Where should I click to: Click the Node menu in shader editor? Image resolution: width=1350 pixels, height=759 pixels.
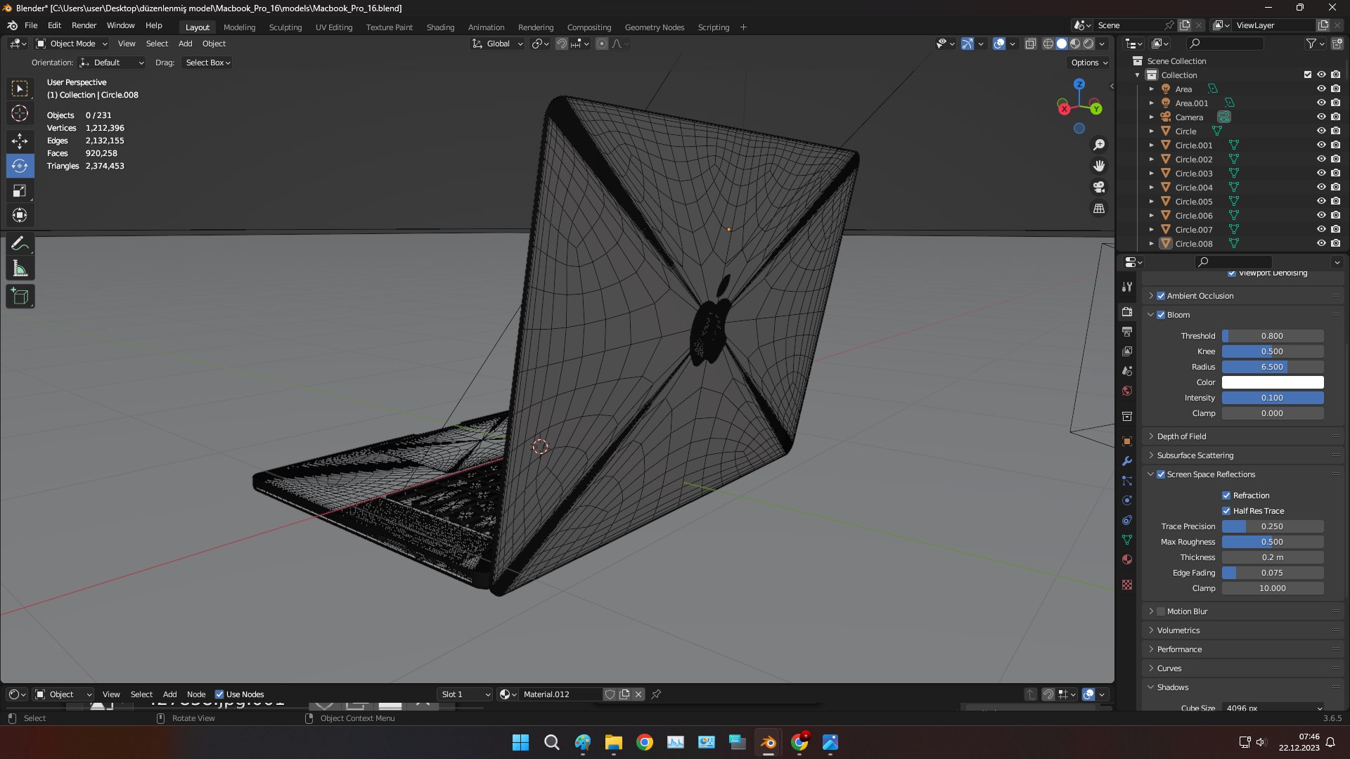196,694
